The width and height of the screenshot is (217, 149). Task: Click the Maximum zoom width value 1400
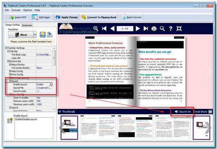point(39,104)
